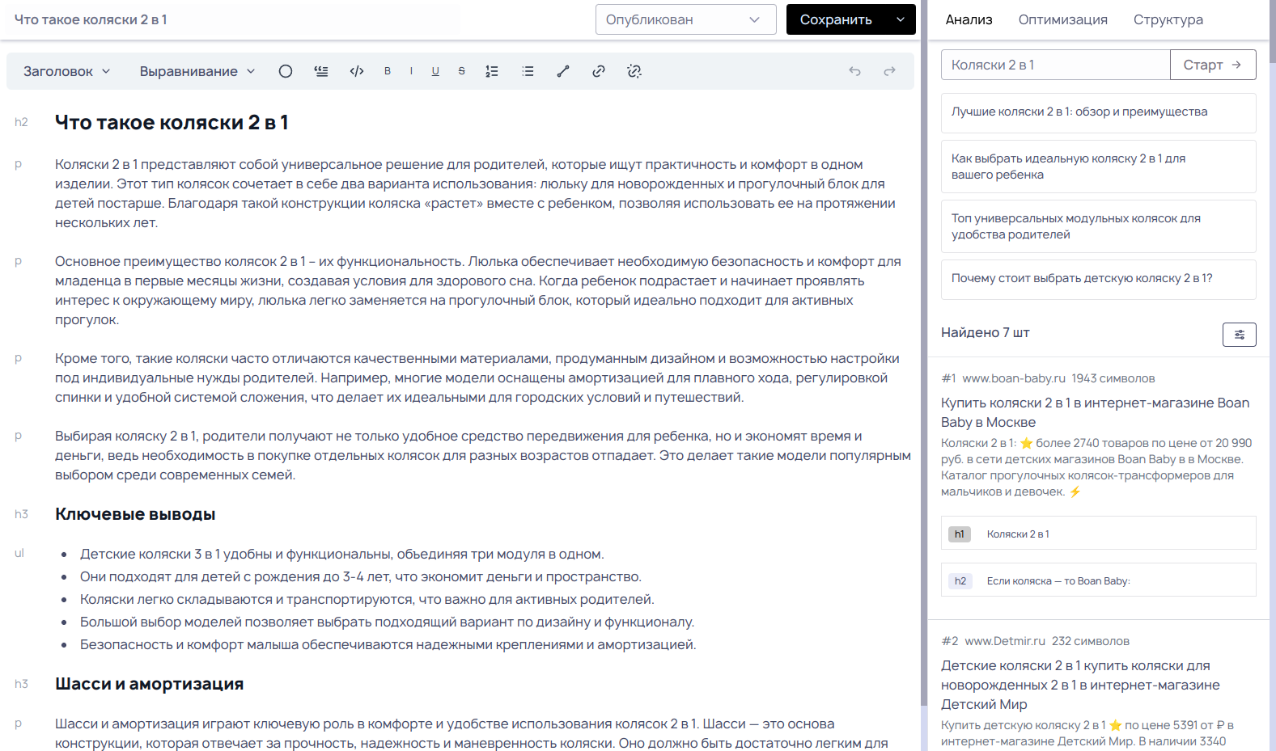Toggle bold formatting
This screenshot has height=751, width=1276.
pyautogui.click(x=388, y=71)
